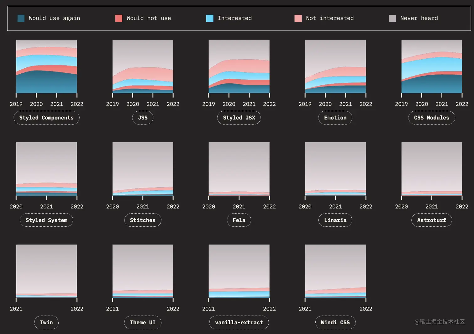The width and height of the screenshot is (474, 334).
Task: Click 2022 on Theme UI axis
Action: tap(173, 309)
